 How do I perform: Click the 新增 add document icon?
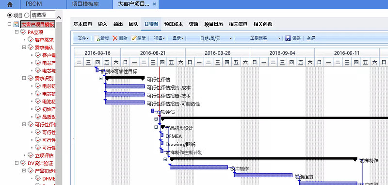tap(97, 38)
